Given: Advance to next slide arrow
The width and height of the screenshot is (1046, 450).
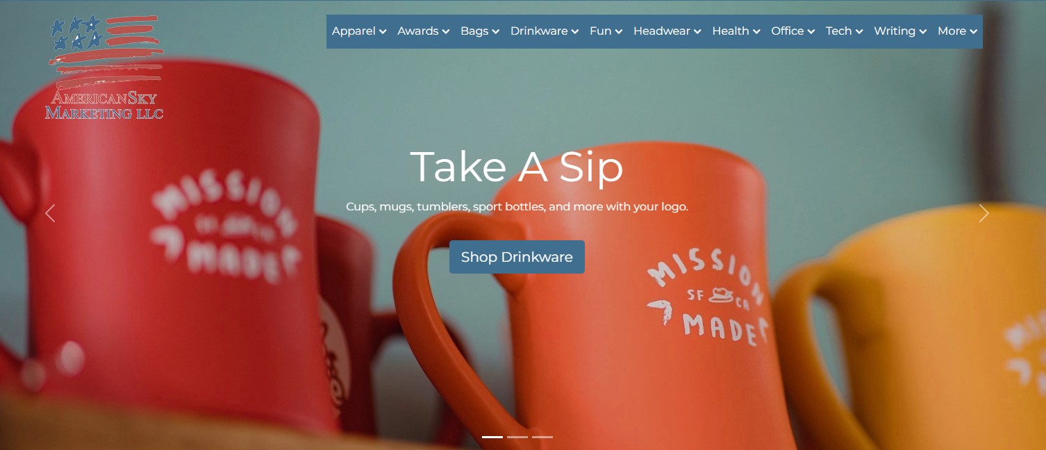Looking at the screenshot, I should click(983, 213).
